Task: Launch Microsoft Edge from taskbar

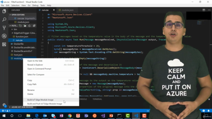Action: click(x=37, y=116)
